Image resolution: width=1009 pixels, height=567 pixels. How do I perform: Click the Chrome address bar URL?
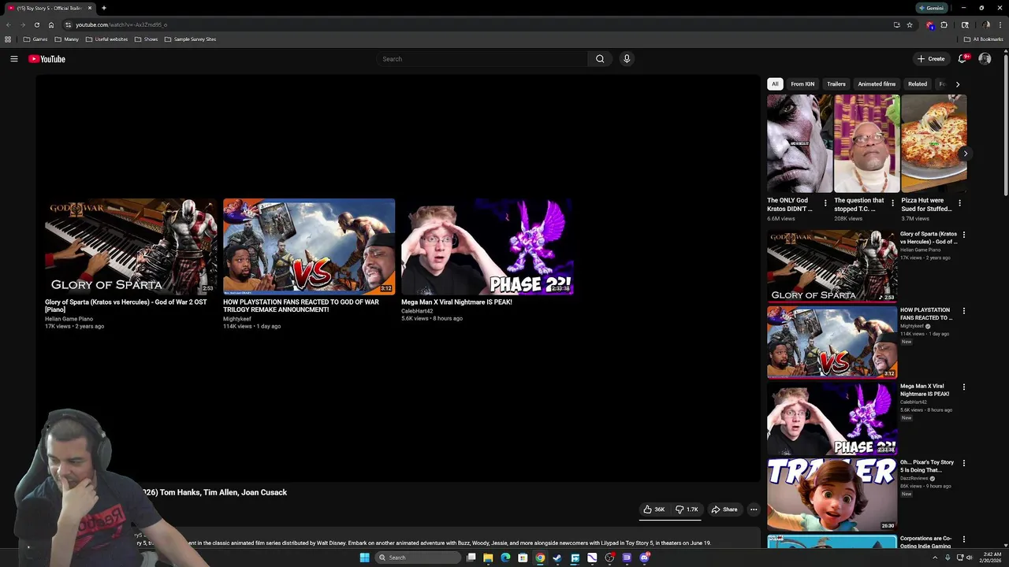[x=121, y=24]
